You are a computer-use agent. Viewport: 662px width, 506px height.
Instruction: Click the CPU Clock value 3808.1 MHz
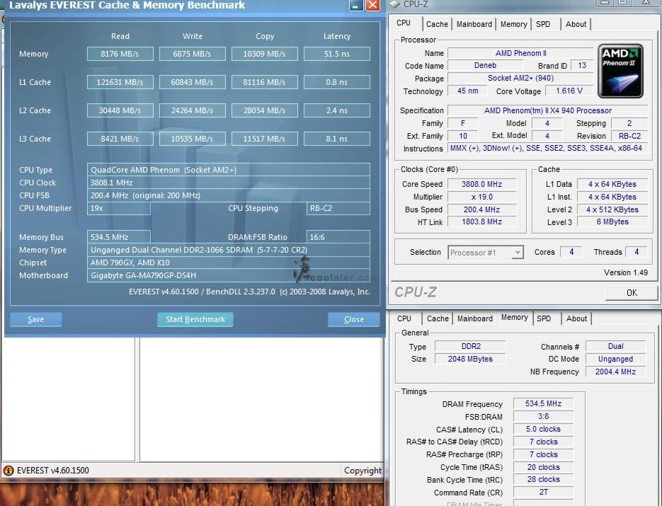229,183
